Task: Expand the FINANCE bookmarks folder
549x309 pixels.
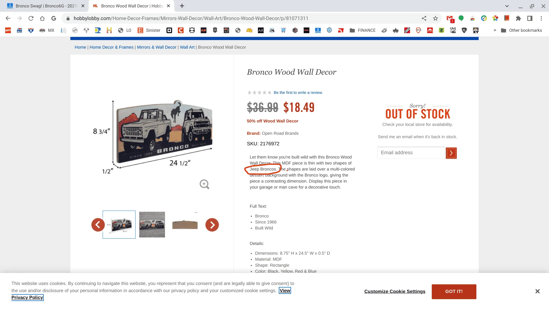Action: [363, 30]
